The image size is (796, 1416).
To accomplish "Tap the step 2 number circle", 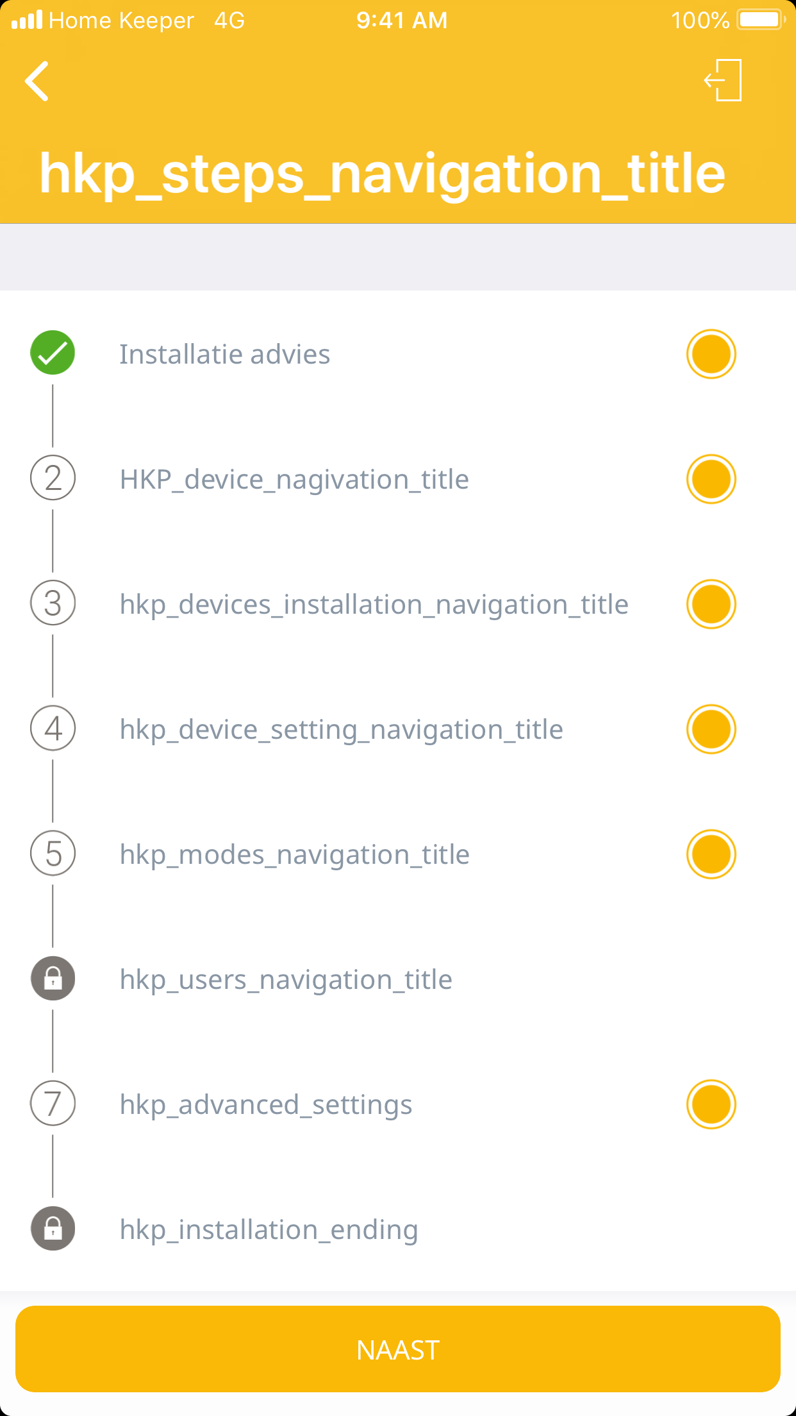I will click(x=53, y=478).
